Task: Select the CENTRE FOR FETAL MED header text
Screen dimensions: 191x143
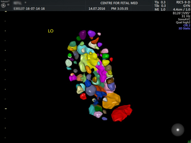Action: pos(119,3)
